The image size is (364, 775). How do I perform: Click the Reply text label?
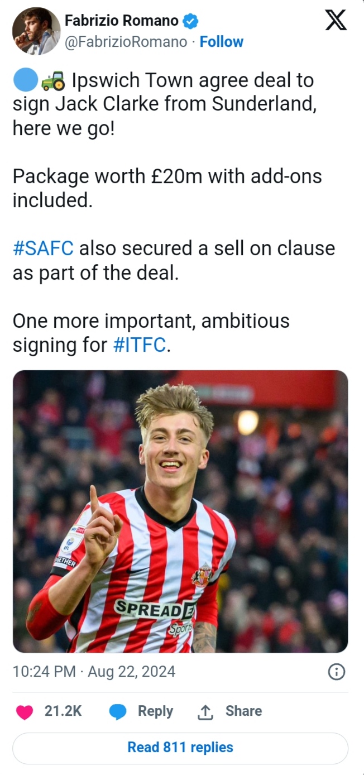coord(155,711)
